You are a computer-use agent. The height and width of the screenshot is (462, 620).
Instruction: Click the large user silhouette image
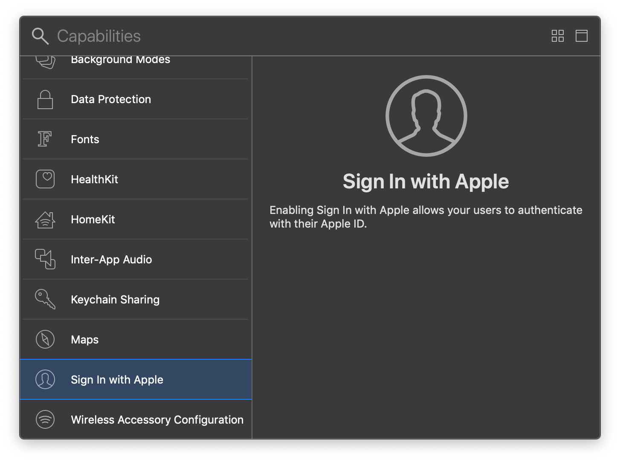tap(426, 116)
